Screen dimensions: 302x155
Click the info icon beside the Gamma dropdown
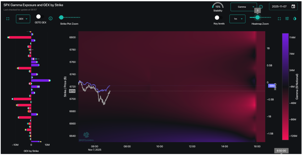tap(261, 7)
